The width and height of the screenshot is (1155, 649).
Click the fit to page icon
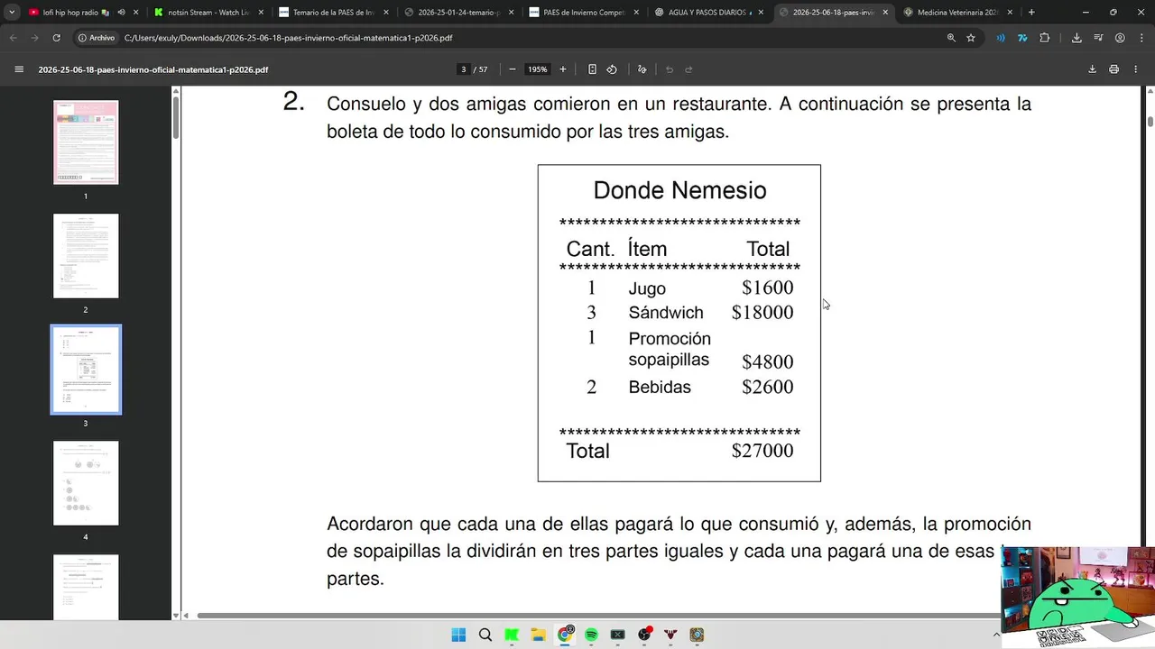[592, 69]
